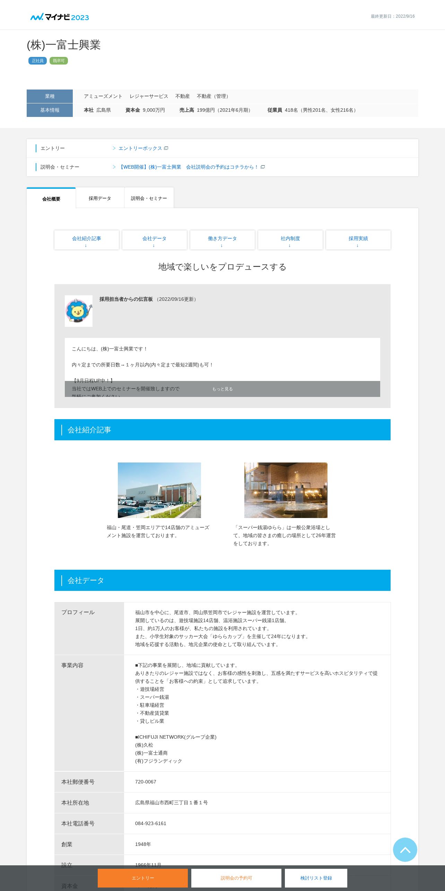This screenshot has width=445, height=891.
Task: Jump to the 採用実績 section anchor
Action: point(358,240)
